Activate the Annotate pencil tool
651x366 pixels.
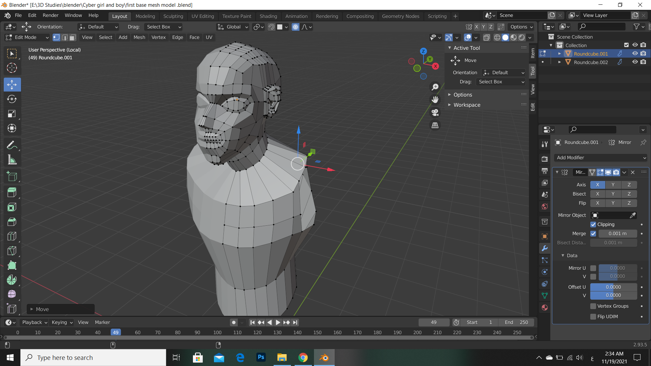point(12,145)
